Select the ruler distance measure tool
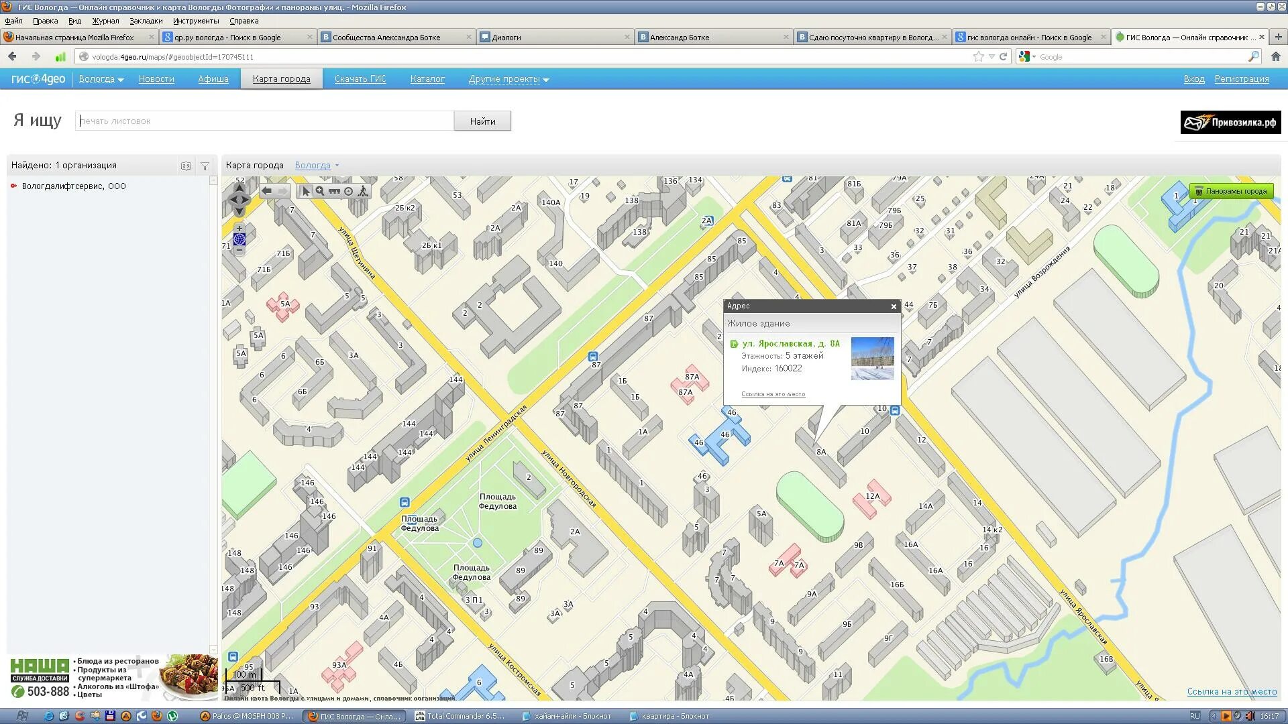 (x=334, y=191)
